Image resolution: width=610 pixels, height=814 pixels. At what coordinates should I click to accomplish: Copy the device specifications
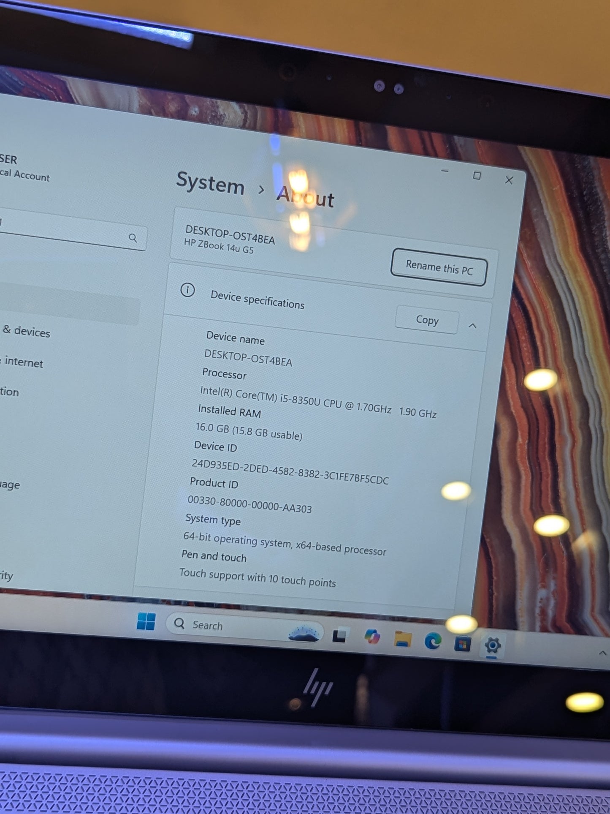[x=427, y=320]
